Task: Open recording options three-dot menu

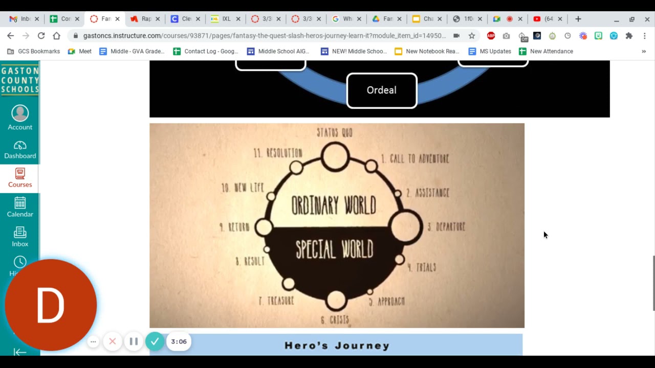Action: 93,341
